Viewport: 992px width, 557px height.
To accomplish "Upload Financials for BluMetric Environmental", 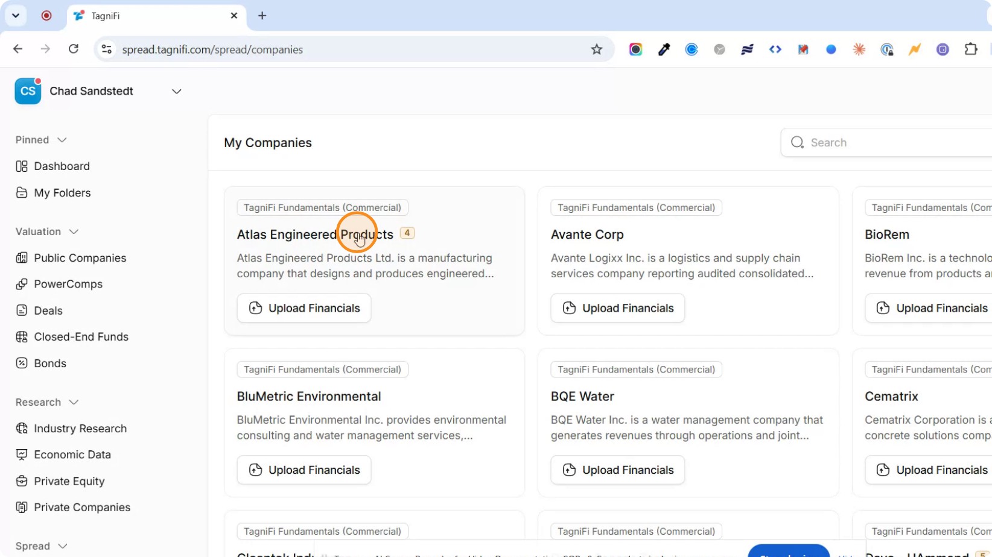I will 304,470.
